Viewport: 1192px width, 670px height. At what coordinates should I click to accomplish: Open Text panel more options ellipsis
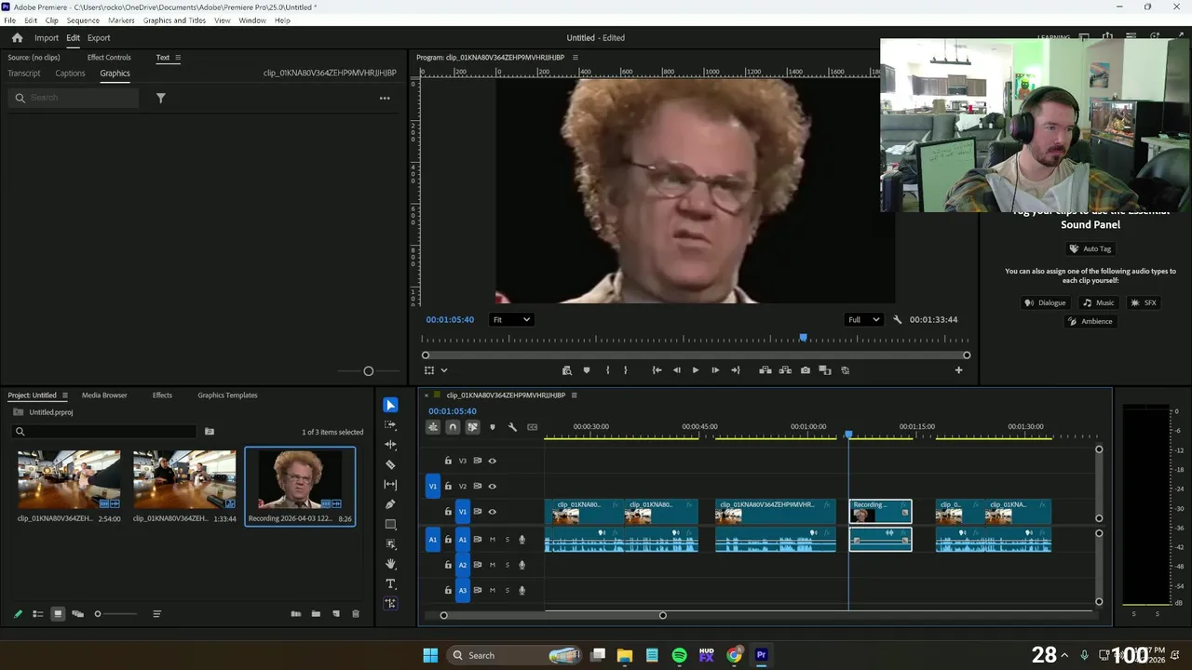(385, 98)
